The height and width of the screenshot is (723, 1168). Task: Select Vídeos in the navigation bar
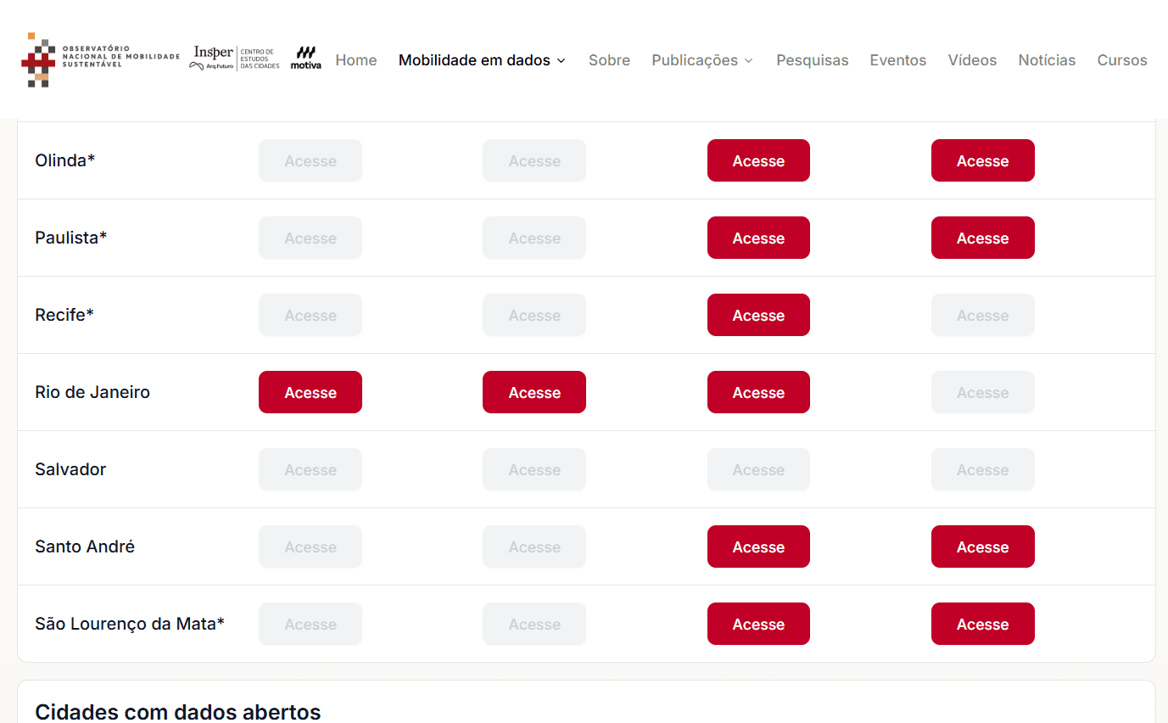[972, 60]
